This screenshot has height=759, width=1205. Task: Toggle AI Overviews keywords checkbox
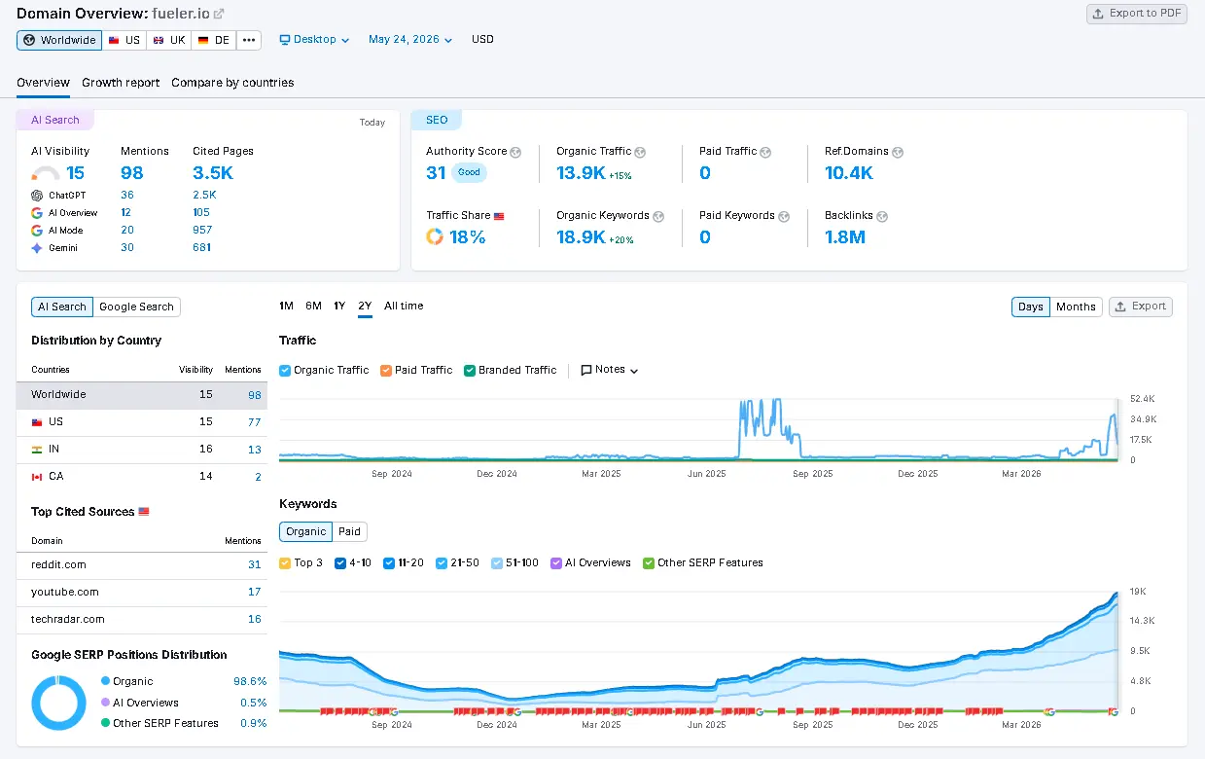556,562
